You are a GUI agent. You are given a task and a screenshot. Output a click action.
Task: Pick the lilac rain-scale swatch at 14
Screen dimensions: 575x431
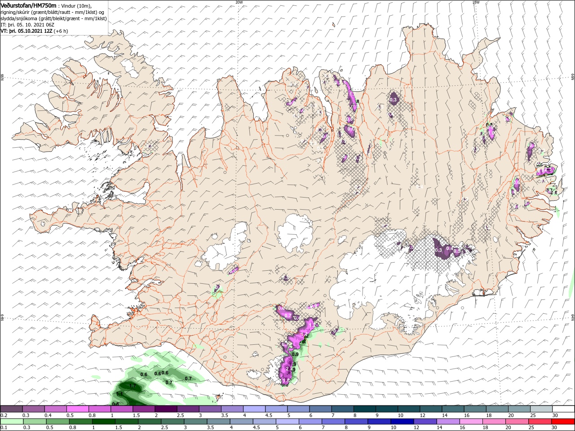click(447, 422)
